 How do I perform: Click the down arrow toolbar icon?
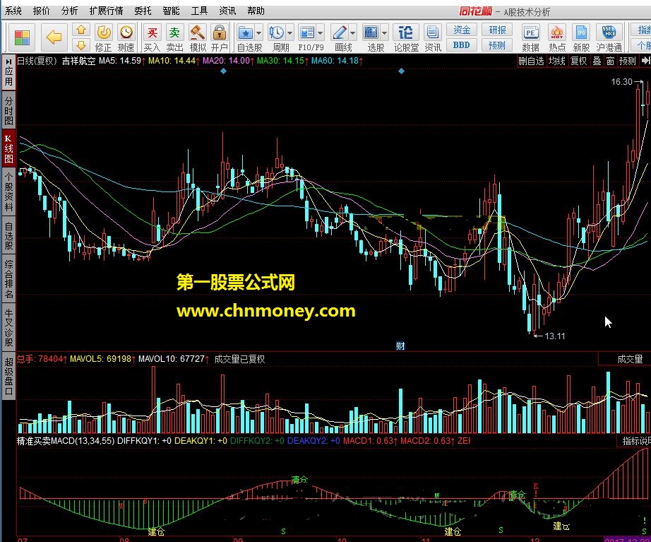coord(81,45)
